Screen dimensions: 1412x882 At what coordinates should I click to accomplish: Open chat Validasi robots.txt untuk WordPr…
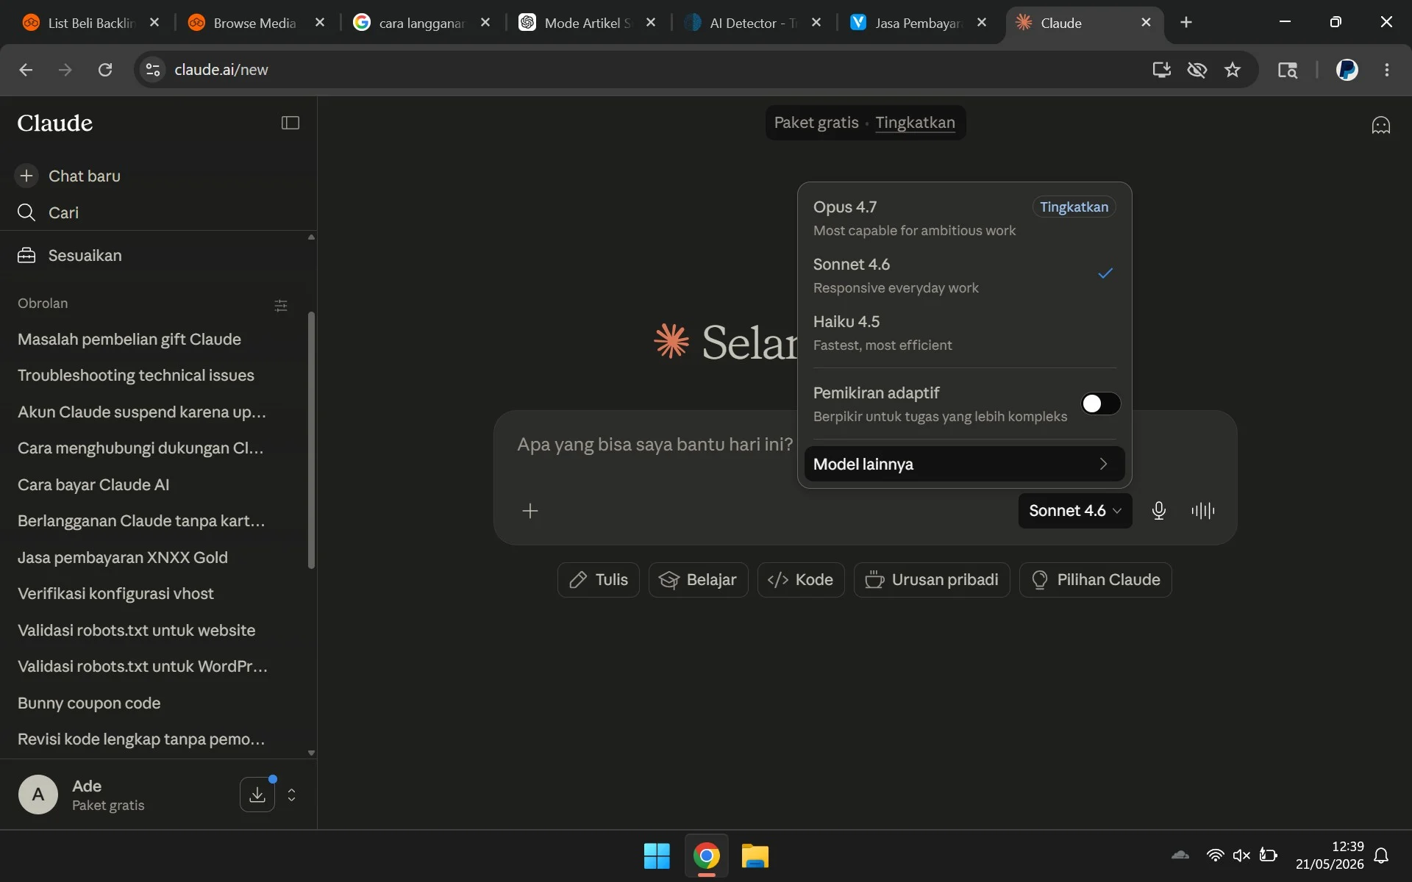coord(143,666)
